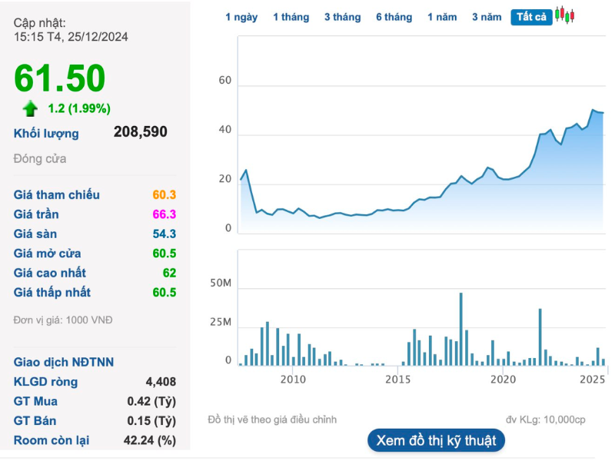Switch to the candlestick chart view icon
This screenshot has height=461, width=615.
[x=565, y=16]
